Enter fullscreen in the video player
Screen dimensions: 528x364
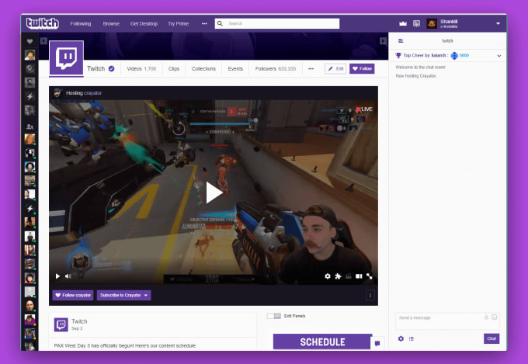click(370, 276)
